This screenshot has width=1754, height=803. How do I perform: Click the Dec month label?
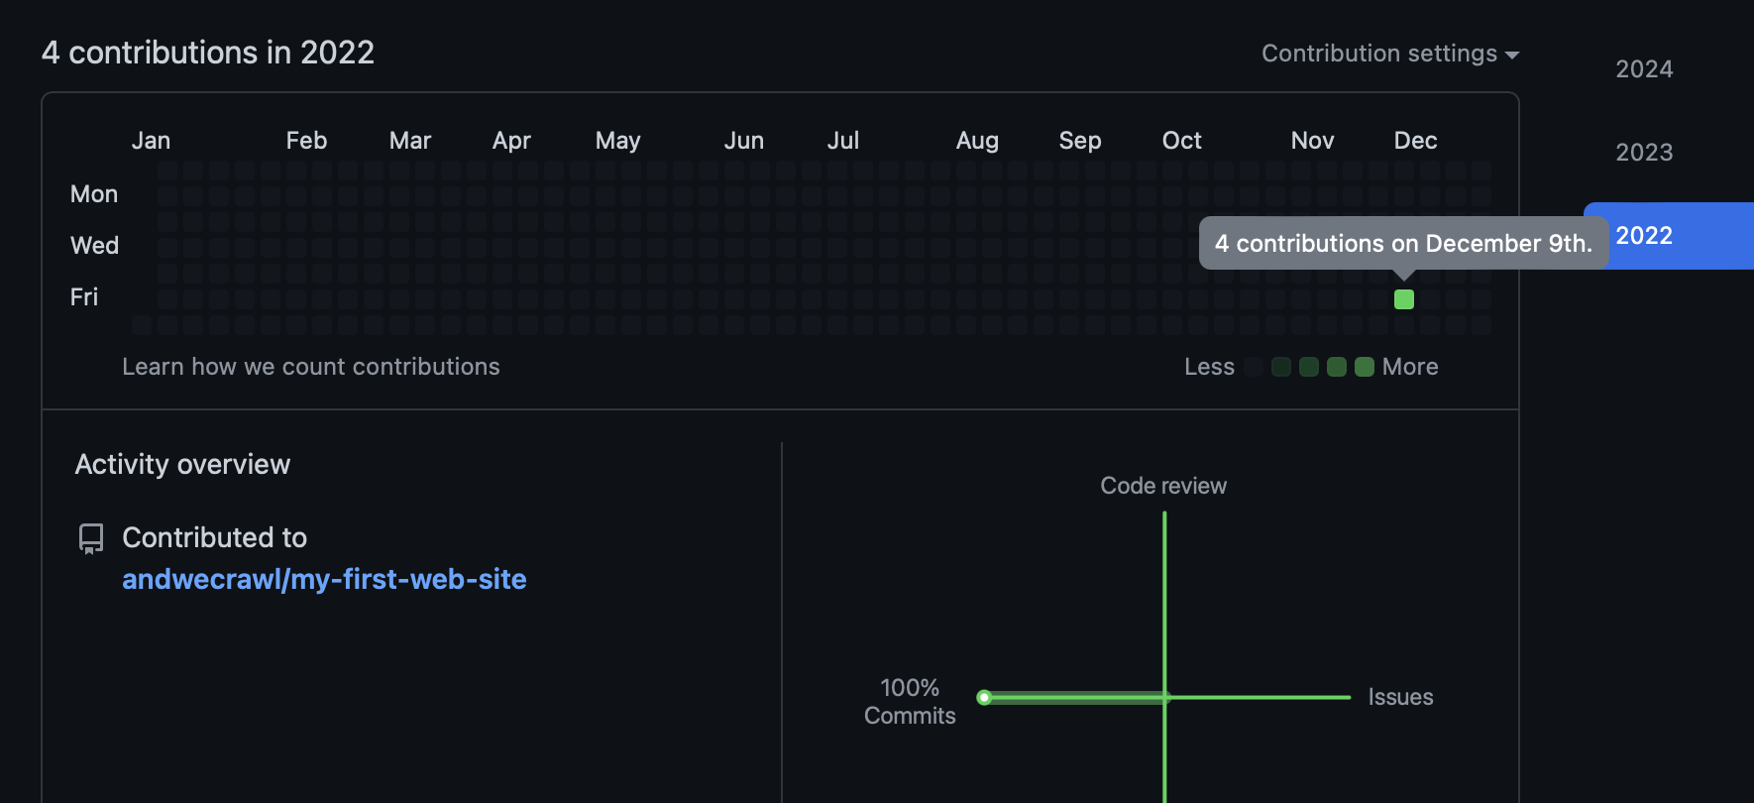[x=1415, y=141]
